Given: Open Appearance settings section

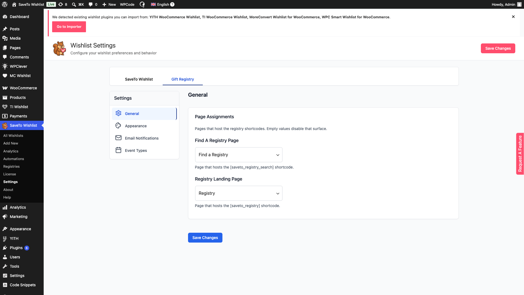Looking at the screenshot, I should pyautogui.click(x=144, y=126).
